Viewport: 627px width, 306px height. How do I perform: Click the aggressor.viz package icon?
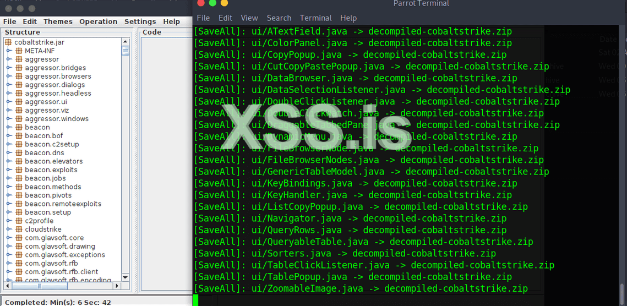(x=18, y=110)
